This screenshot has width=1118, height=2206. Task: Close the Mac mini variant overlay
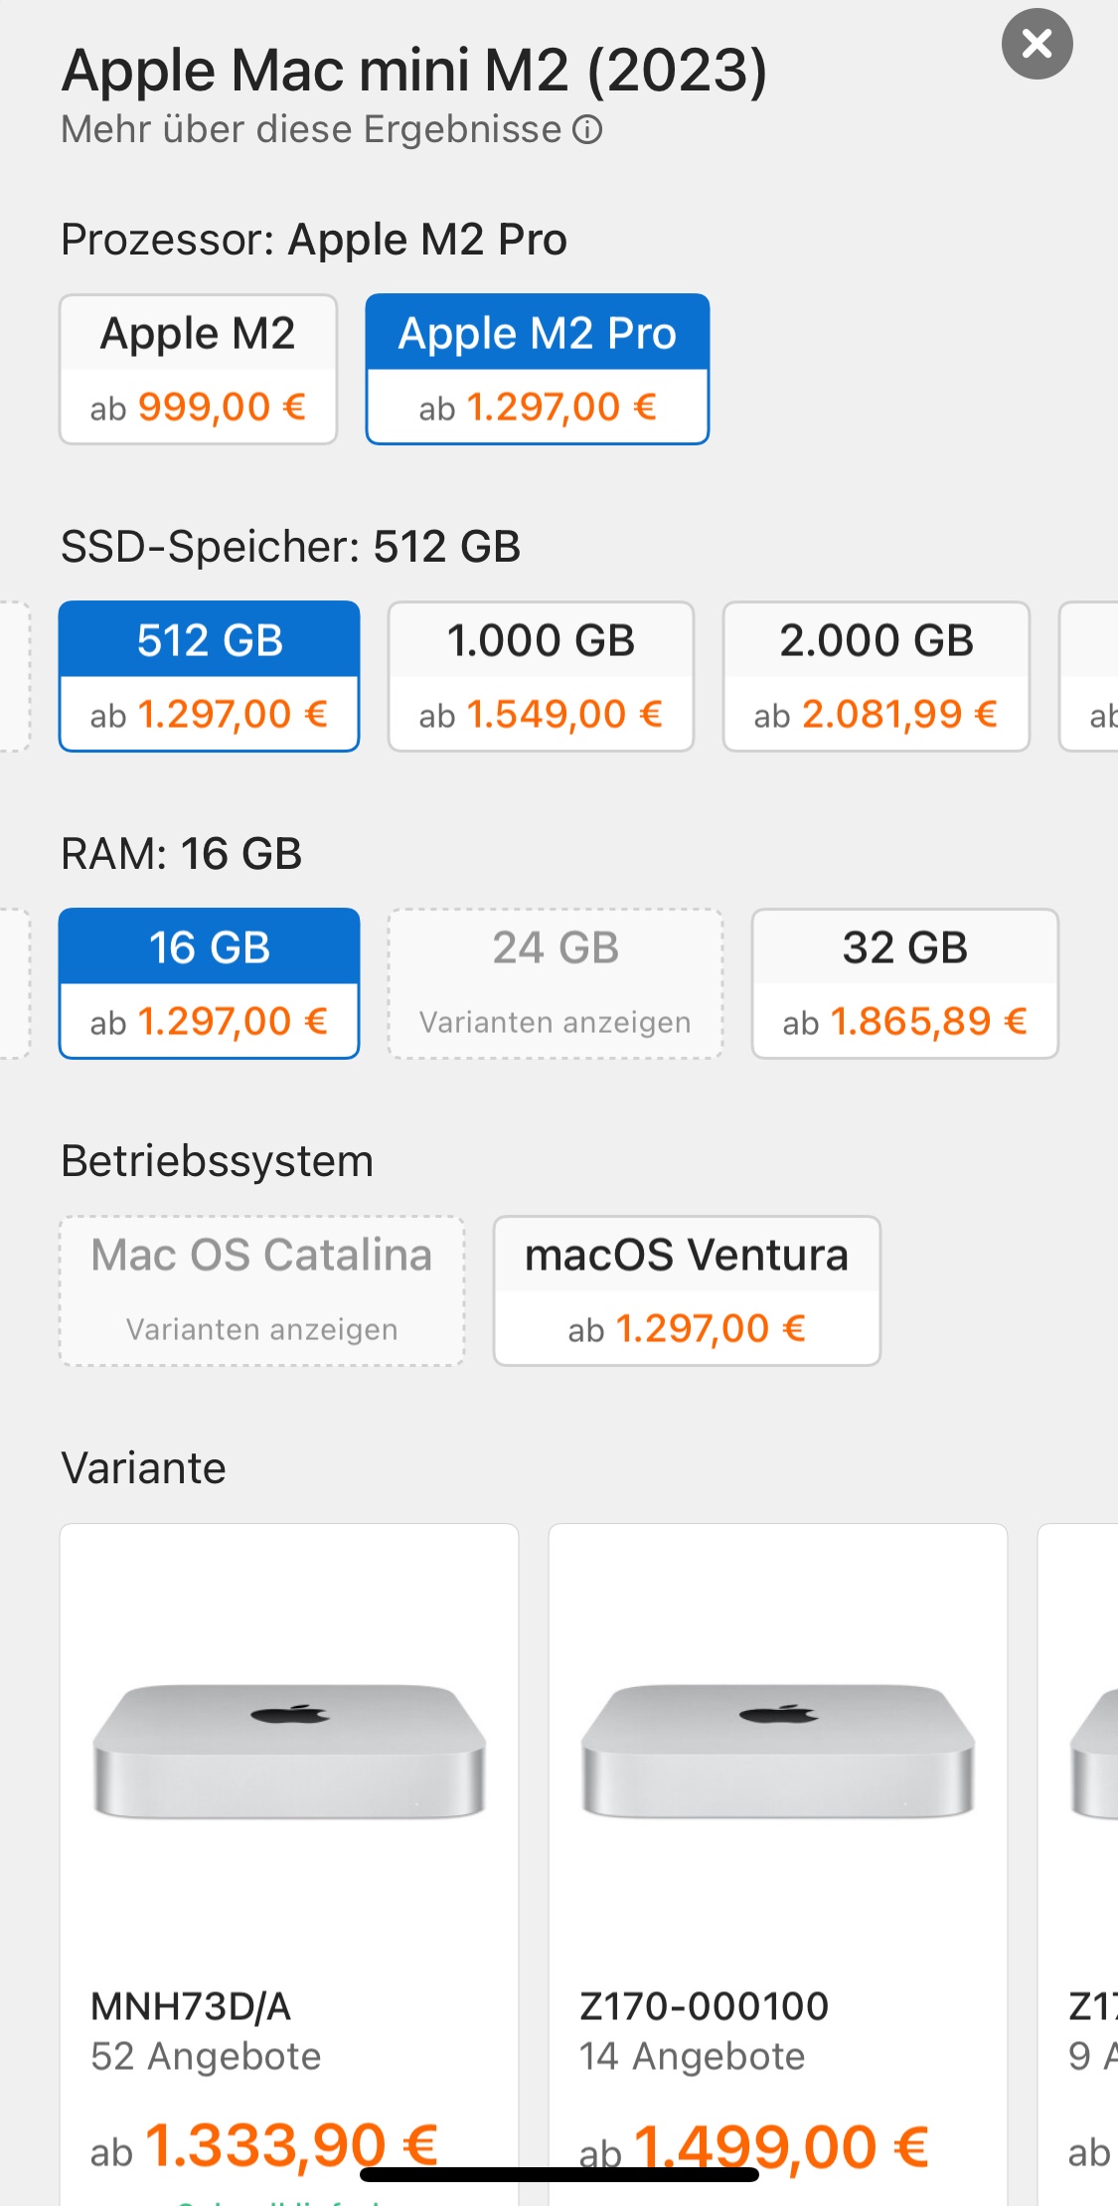(x=1037, y=44)
